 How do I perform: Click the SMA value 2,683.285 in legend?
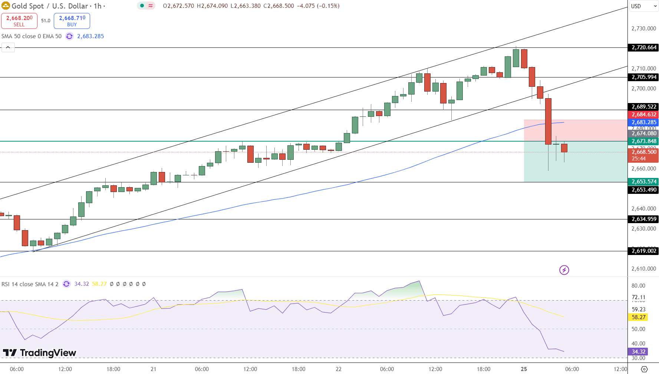tap(90, 36)
